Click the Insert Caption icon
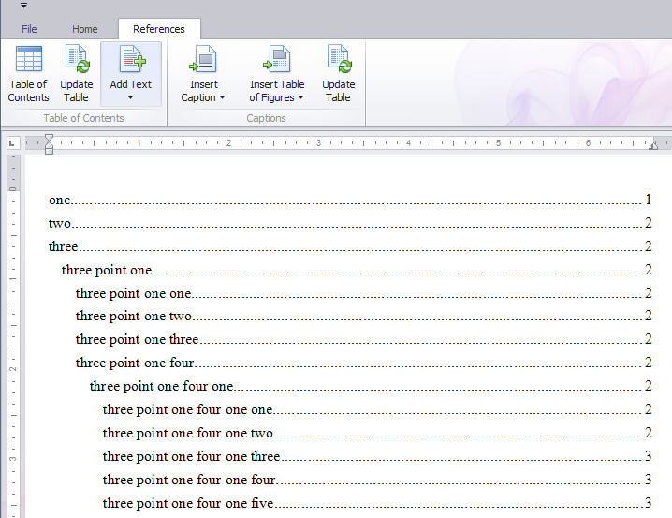The height and width of the screenshot is (518, 672). click(x=203, y=59)
